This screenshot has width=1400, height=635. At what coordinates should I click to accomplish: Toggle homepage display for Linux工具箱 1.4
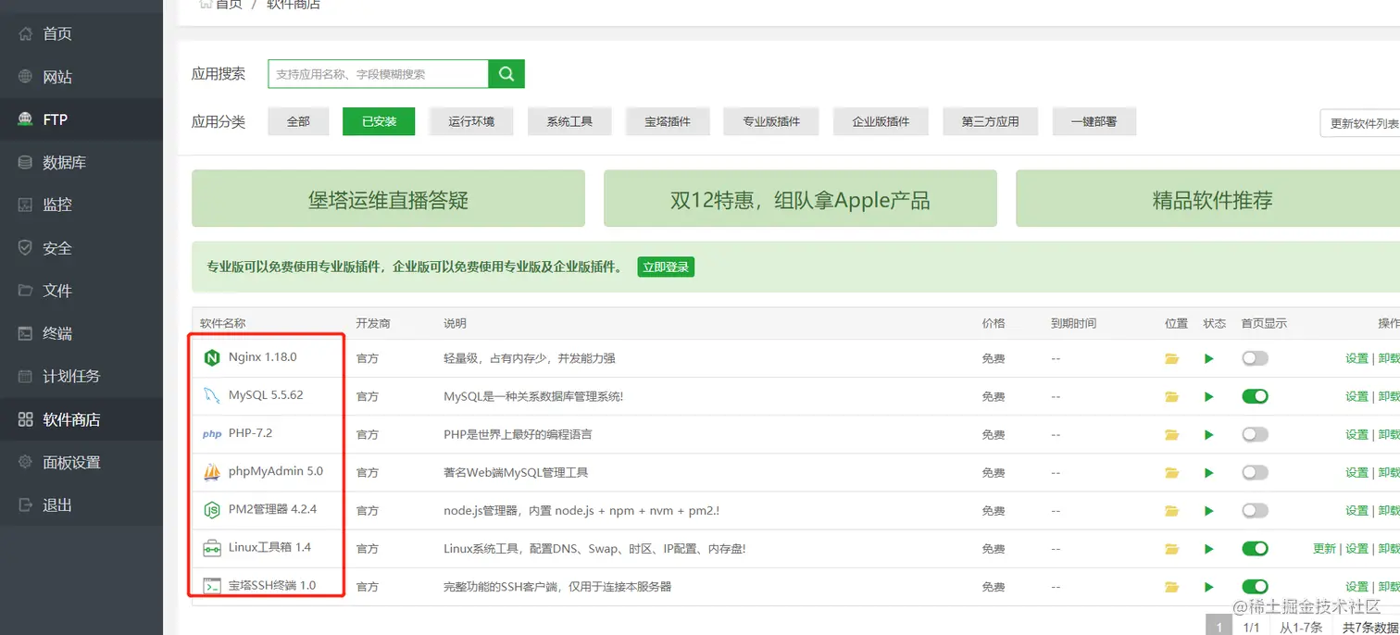click(x=1255, y=549)
